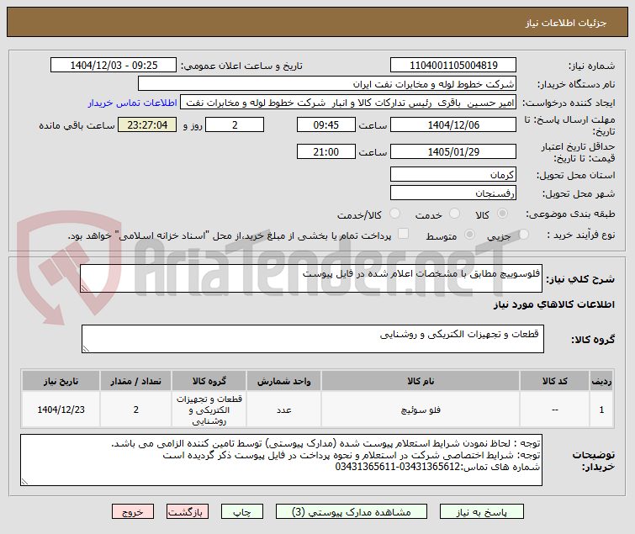Image resolution: width=635 pixels, height=534 pixels.
Task: Click the buyer notes textarea
Action: [x=281, y=460]
